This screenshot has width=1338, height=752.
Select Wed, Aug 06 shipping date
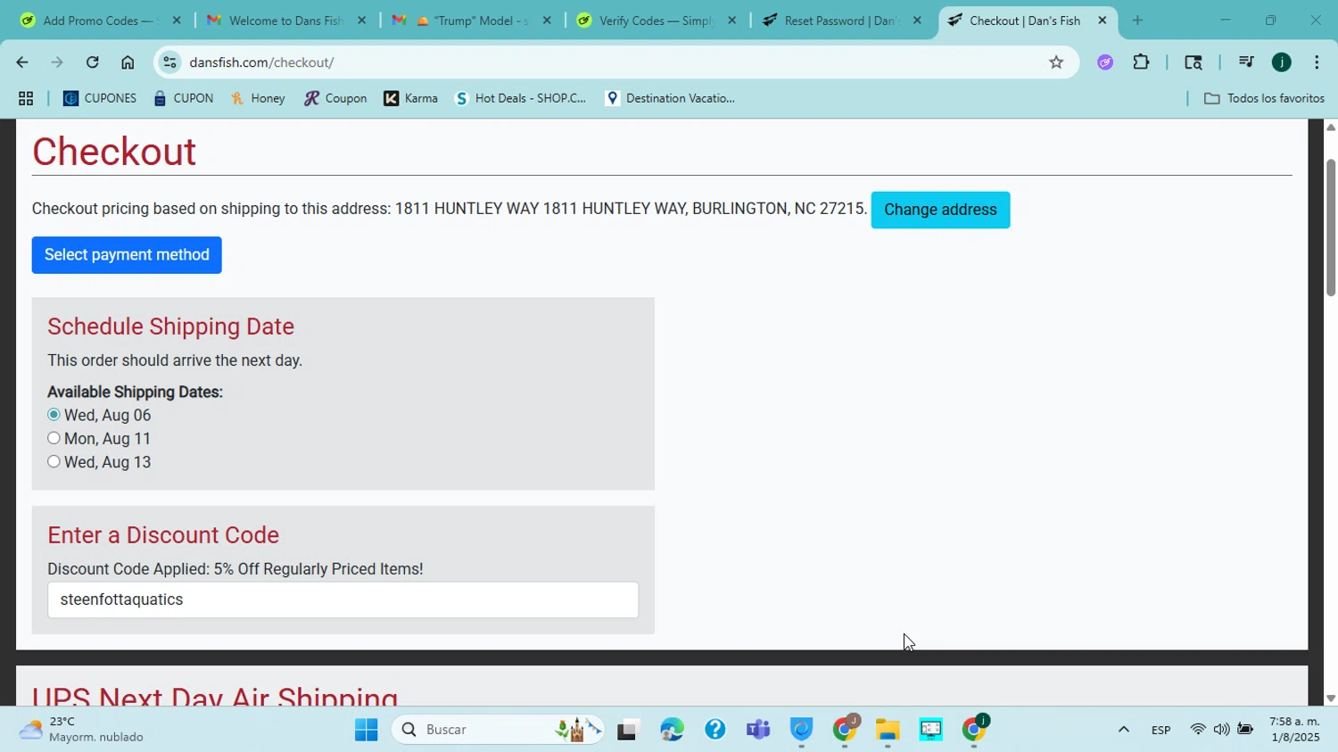54,415
